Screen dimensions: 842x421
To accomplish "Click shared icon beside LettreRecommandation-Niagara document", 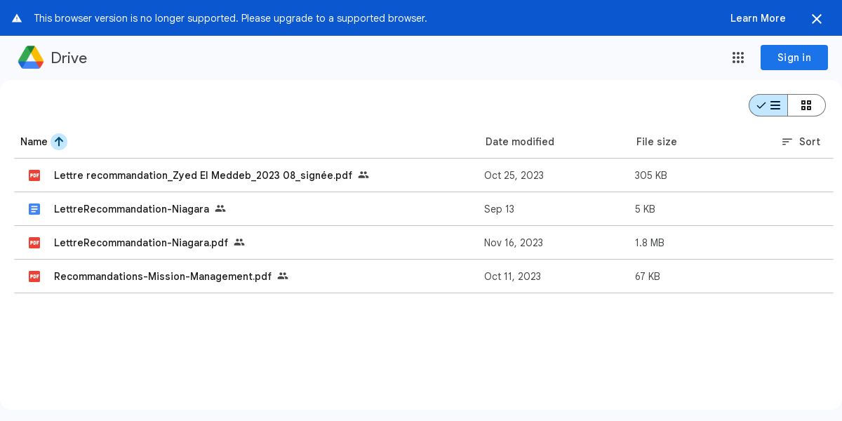I will point(220,208).
